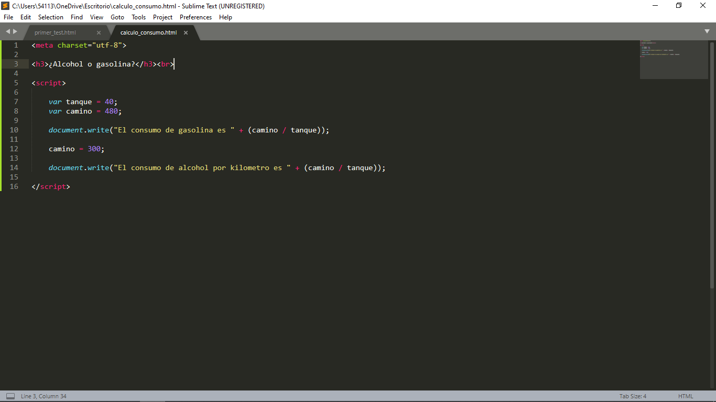Toggle the side bar status icon
The height and width of the screenshot is (402, 716).
pyautogui.click(x=10, y=396)
